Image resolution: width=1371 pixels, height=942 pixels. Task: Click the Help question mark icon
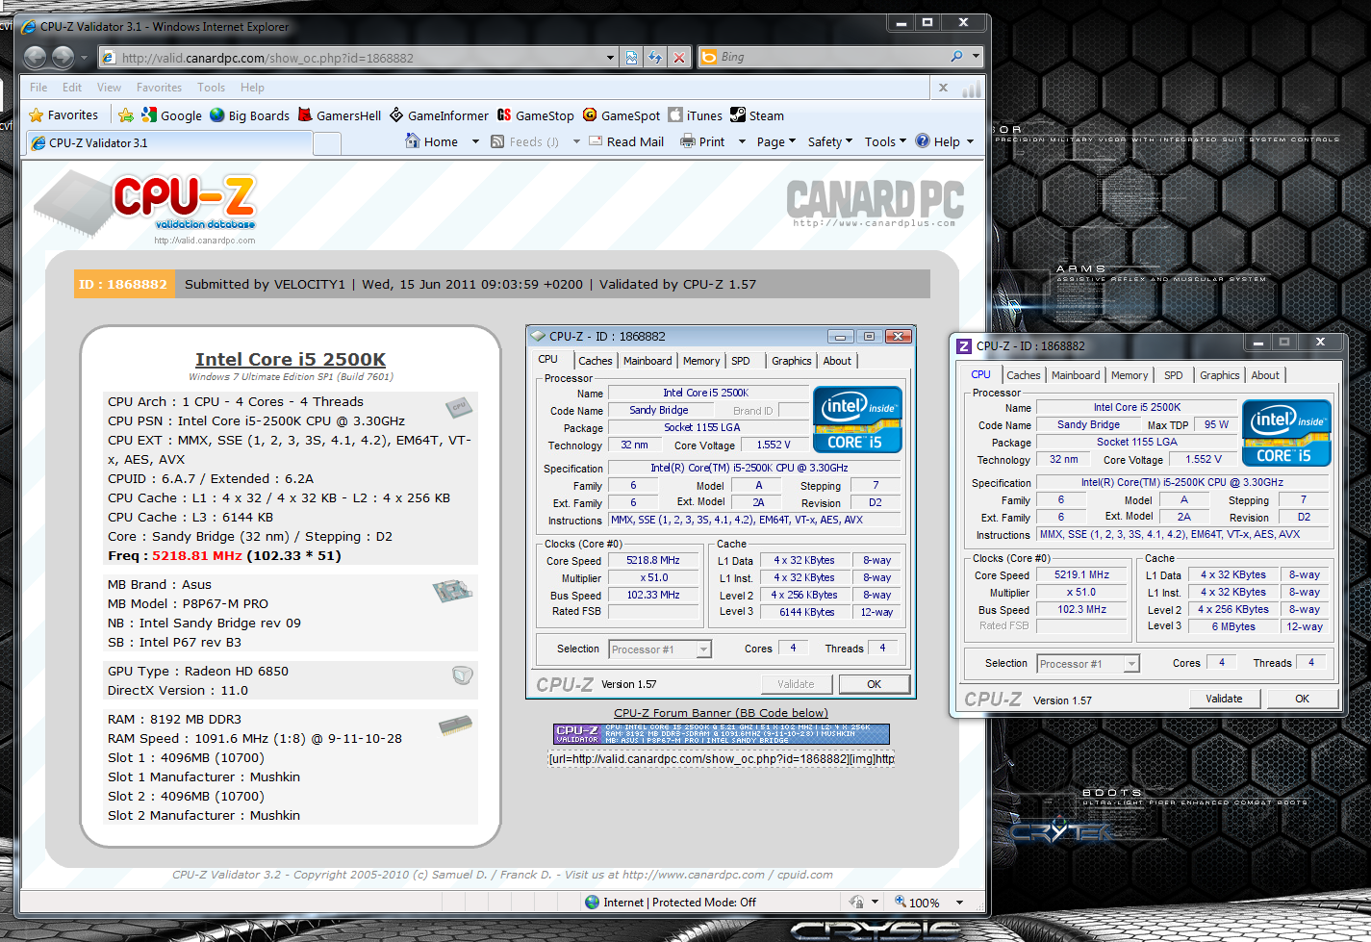[923, 141]
